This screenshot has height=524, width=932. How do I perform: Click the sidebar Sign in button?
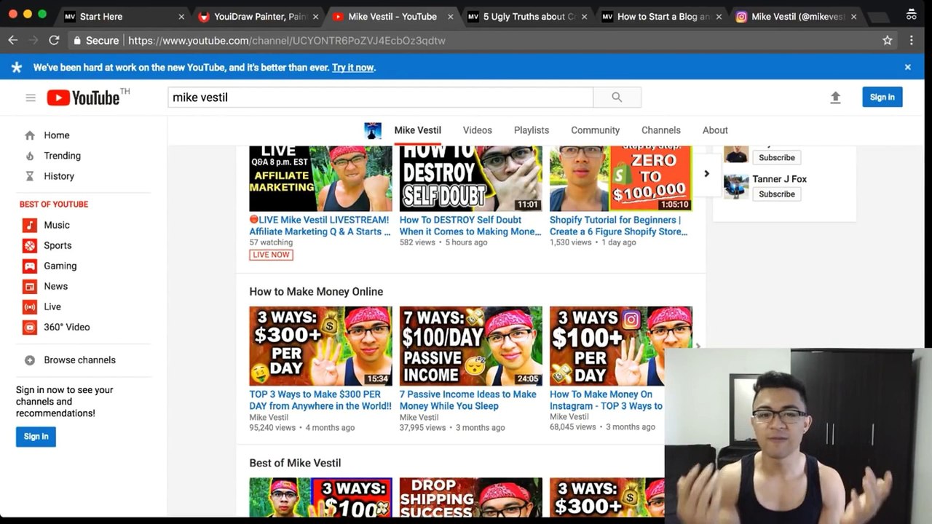[36, 437]
